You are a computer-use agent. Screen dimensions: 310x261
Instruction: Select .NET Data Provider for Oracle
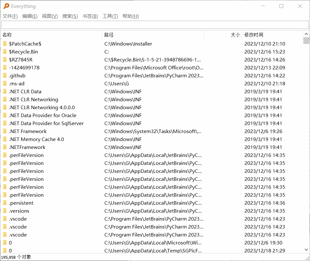click(43, 115)
